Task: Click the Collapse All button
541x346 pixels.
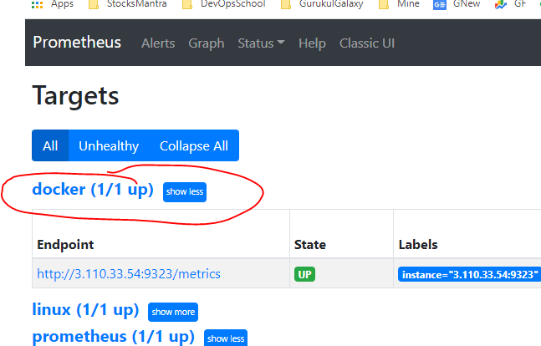Action: click(x=194, y=145)
